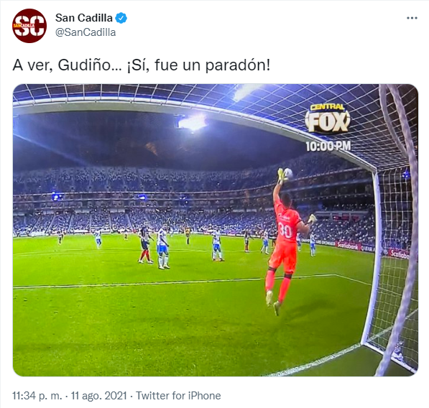This screenshot has width=429, height=408.
Task: Click the striped-jersey player on the field
Action: tap(145, 245)
